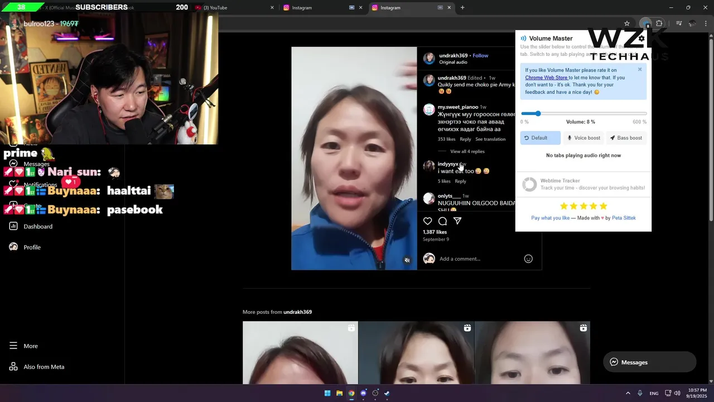Click the Dashboard sidebar icon
This screenshot has width=714, height=402.
tap(13, 226)
